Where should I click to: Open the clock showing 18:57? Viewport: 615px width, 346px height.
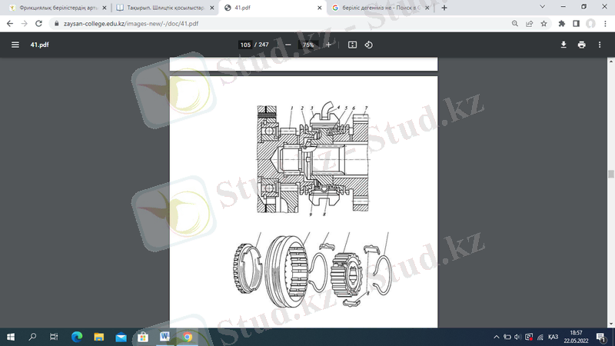coord(576,337)
